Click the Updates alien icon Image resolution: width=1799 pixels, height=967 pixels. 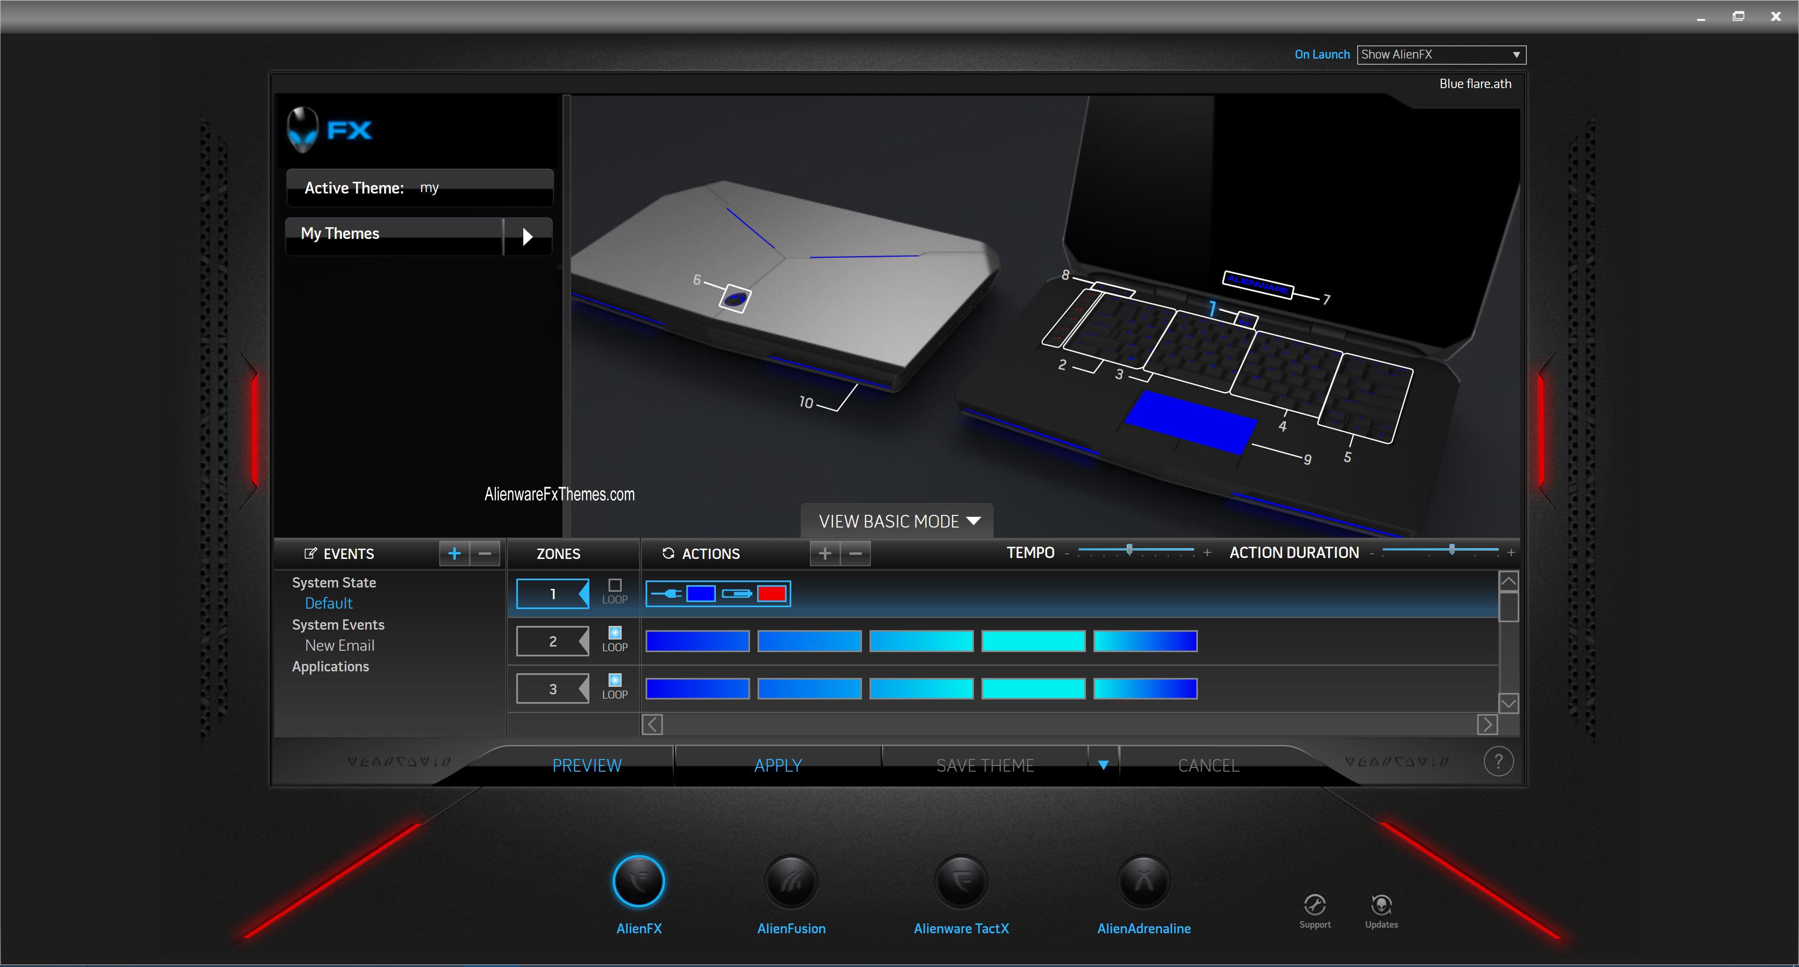click(x=1382, y=905)
